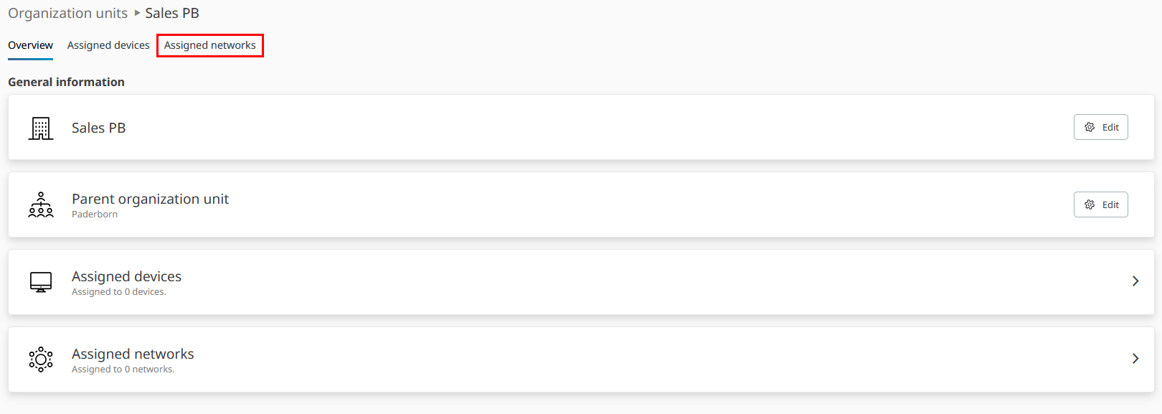Edit the Sales PB unit name
Viewport: 1162px width, 414px height.
point(1101,127)
